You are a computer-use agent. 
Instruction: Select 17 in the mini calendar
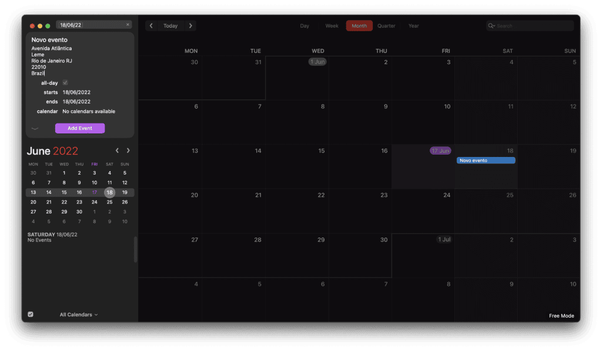(x=95, y=192)
